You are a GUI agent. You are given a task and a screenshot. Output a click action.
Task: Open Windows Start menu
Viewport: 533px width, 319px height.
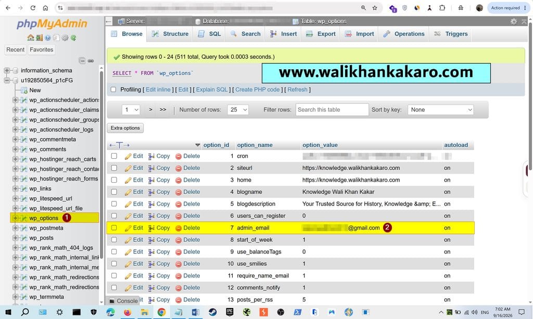[8, 312]
